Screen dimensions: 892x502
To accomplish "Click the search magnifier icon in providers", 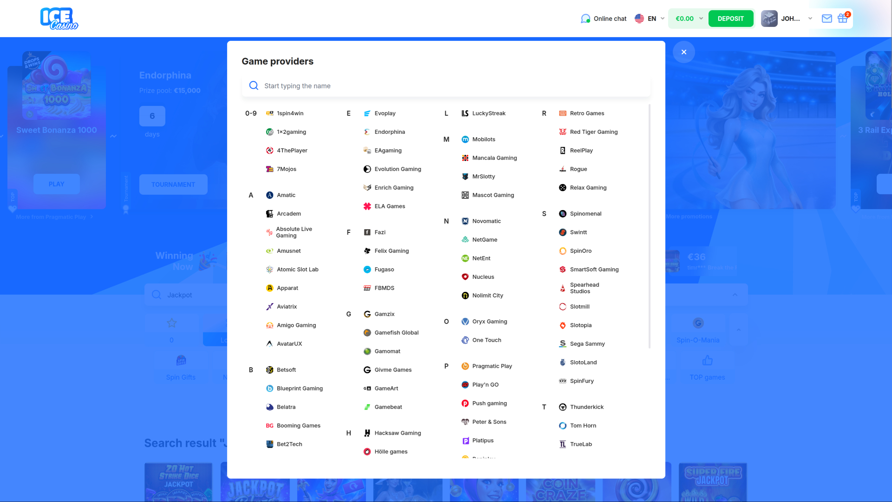I will click(254, 86).
